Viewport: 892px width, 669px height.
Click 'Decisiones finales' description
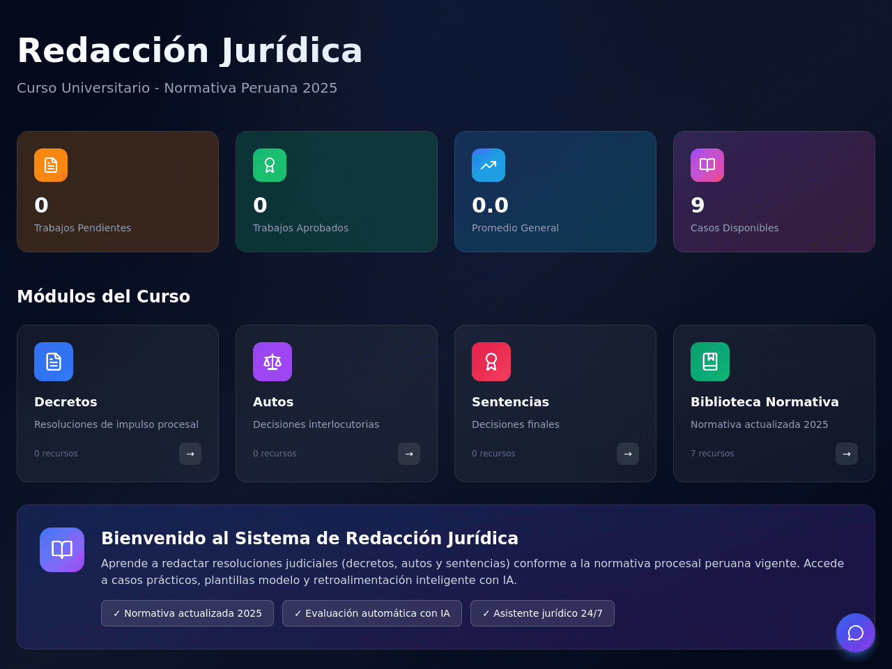click(x=516, y=424)
